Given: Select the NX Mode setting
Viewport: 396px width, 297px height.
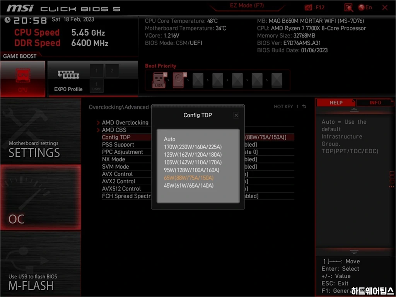Looking at the screenshot, I should click(113, 159).
